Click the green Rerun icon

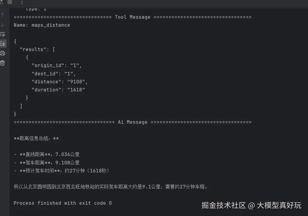[x=1, y=2]
